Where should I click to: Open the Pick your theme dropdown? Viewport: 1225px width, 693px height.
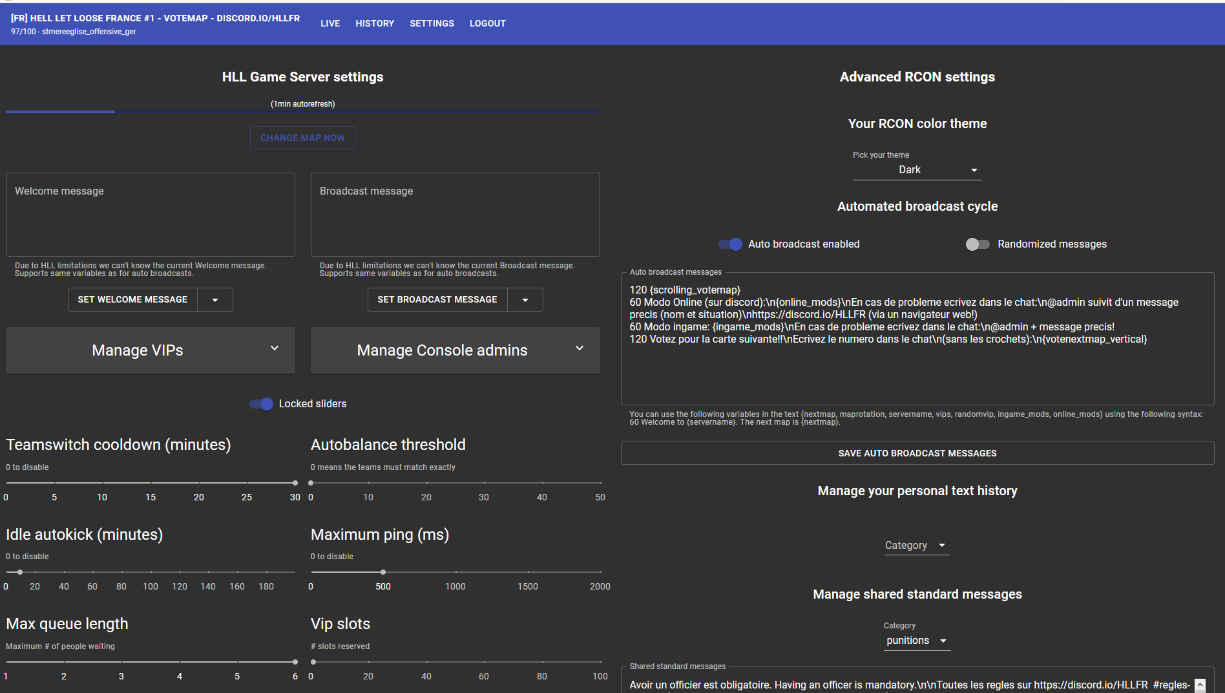tap(917, 170)
